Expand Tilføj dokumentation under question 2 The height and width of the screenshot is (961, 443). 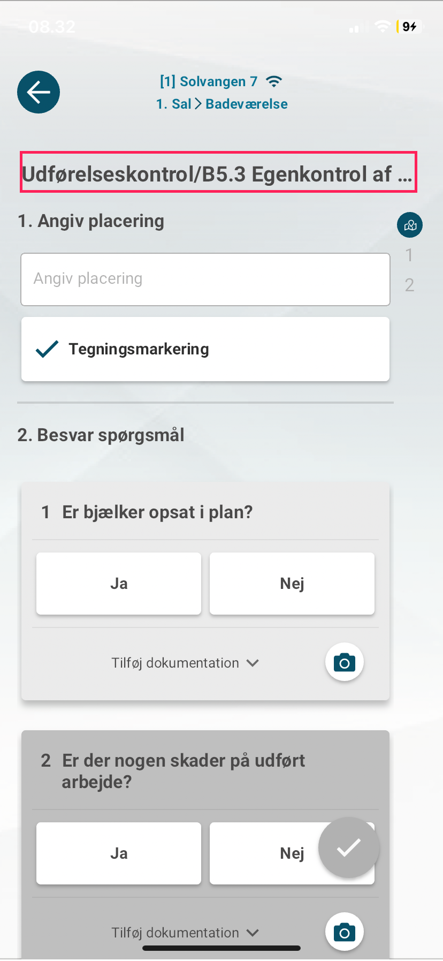click(185, 933)
